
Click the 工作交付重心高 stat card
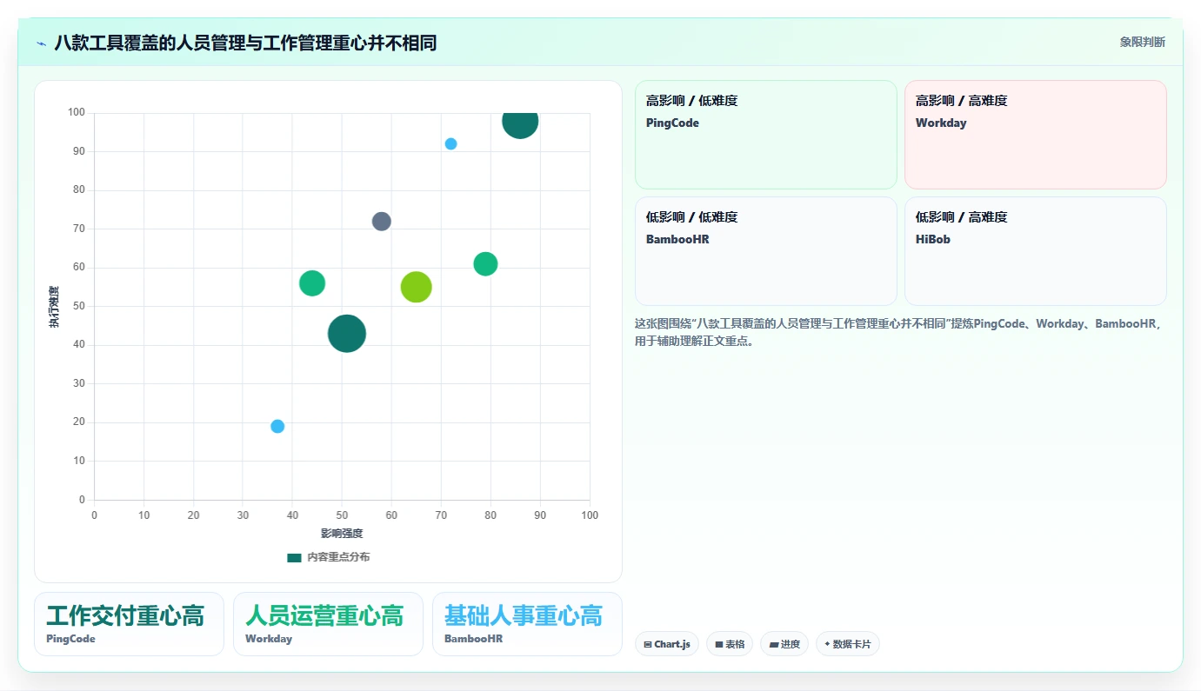click(129, 624)
